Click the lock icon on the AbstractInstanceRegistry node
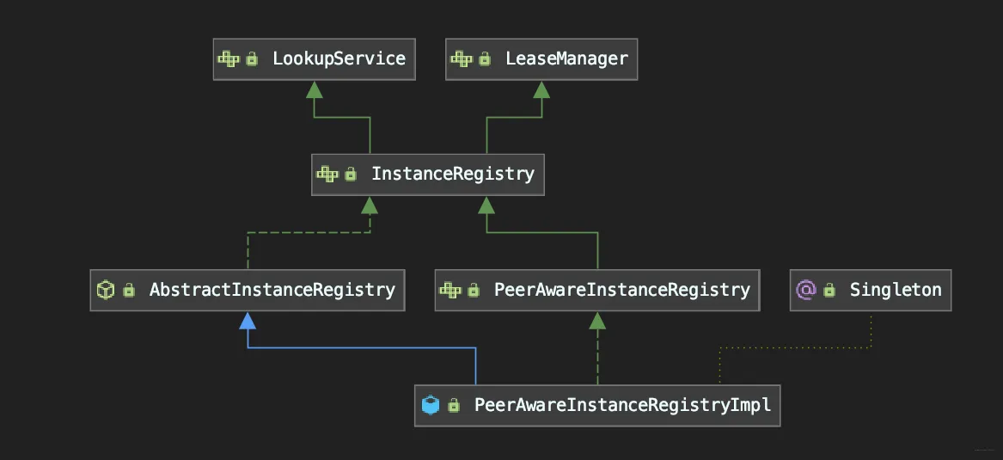1003x460 pixels. pos(129,291)
